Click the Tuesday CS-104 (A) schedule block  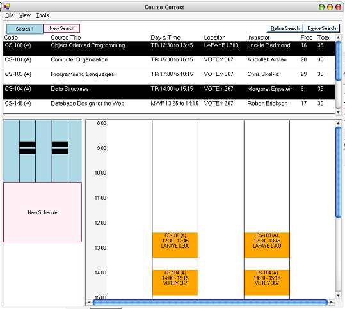tap(175, 282)
